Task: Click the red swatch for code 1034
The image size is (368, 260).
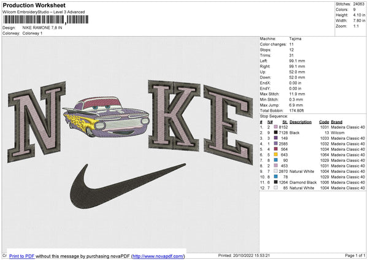Action: [x=276, y=149]
